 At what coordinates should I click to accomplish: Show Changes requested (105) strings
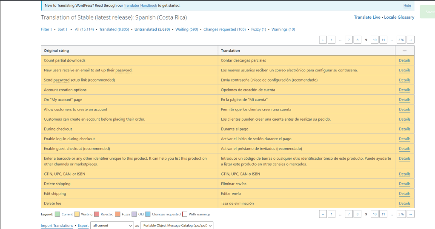[x=224, y=29]
